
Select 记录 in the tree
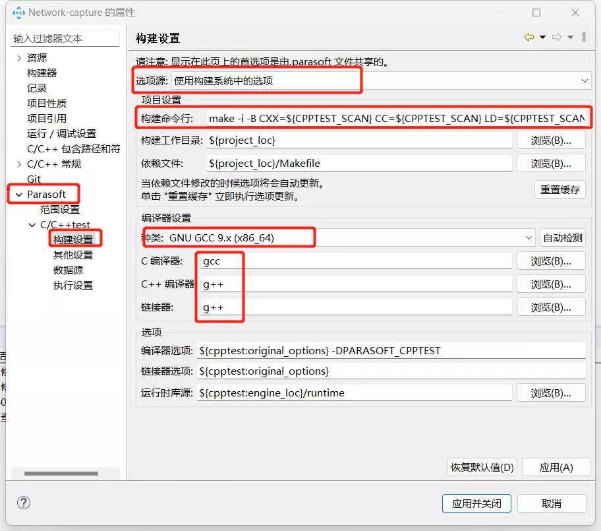(37, 88)
